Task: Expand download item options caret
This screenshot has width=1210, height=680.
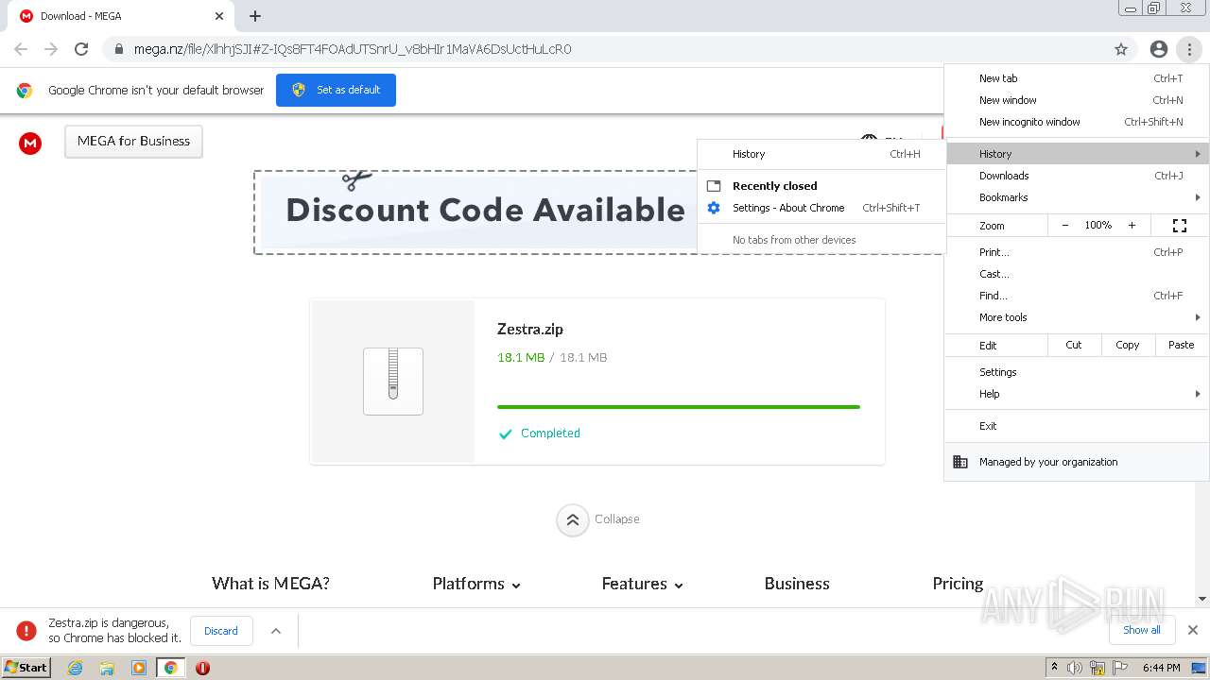Action: click(276, 631)
